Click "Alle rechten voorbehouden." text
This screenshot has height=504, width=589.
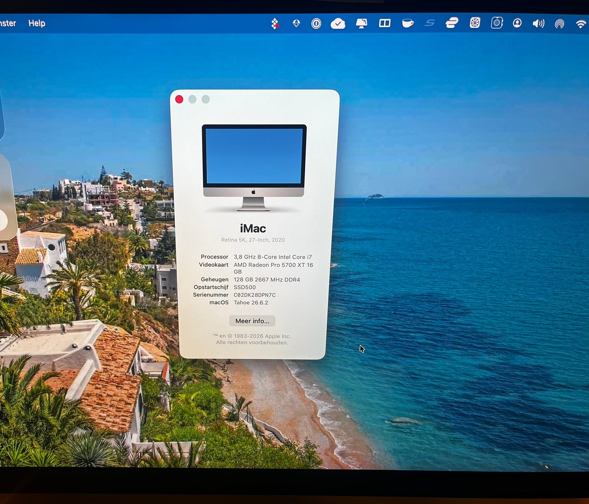(252, 343)
